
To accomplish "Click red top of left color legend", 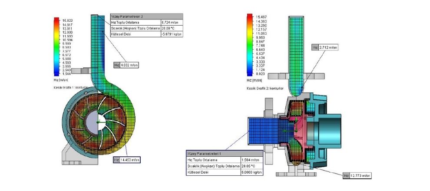I will tap(56, 21).
